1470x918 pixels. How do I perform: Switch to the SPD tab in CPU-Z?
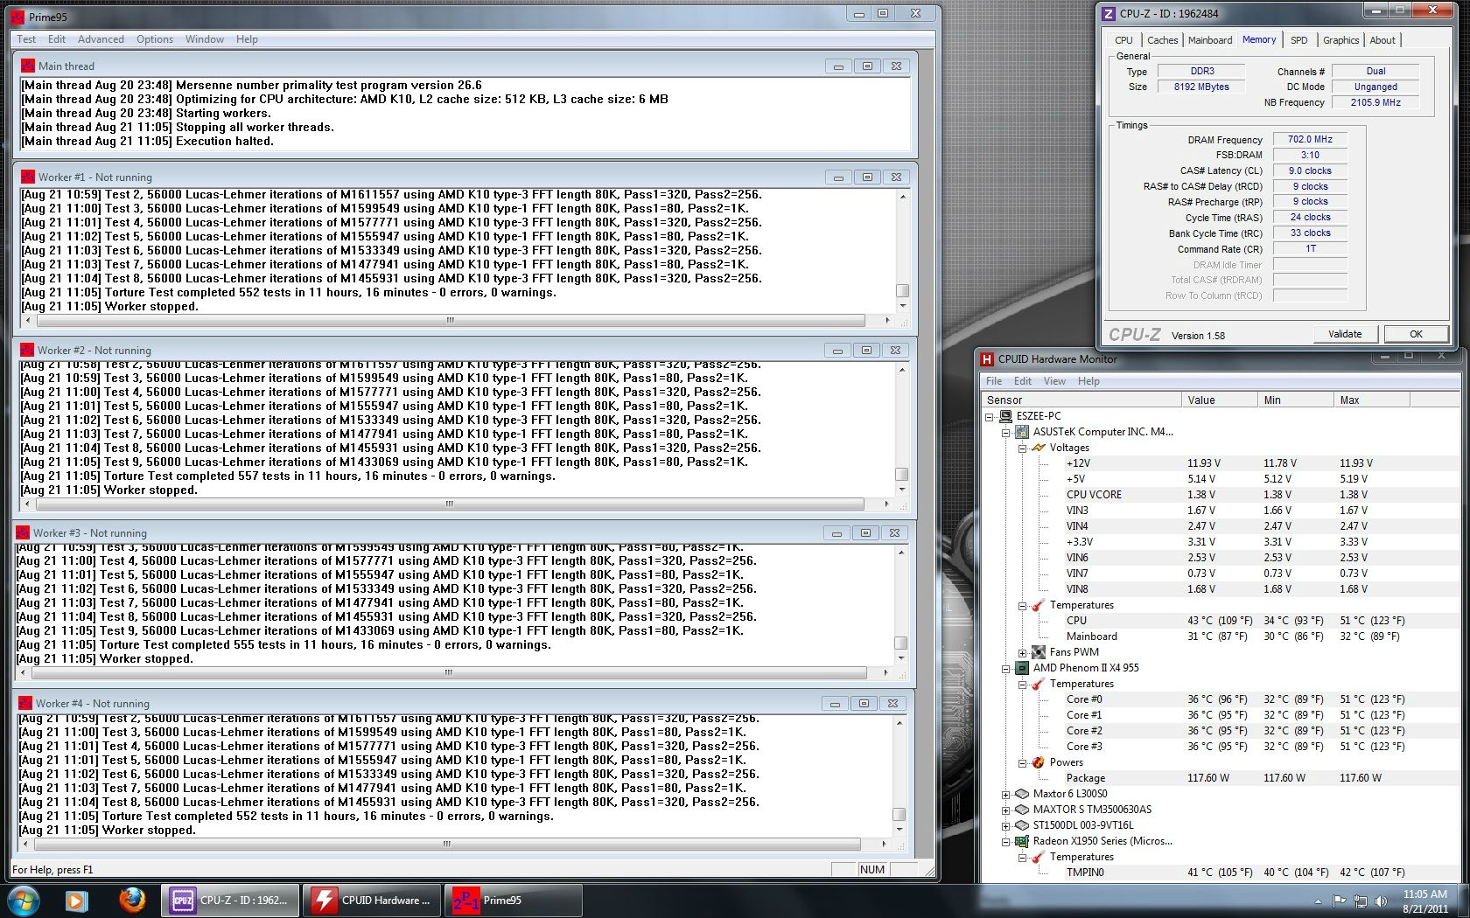(1299, 40)
